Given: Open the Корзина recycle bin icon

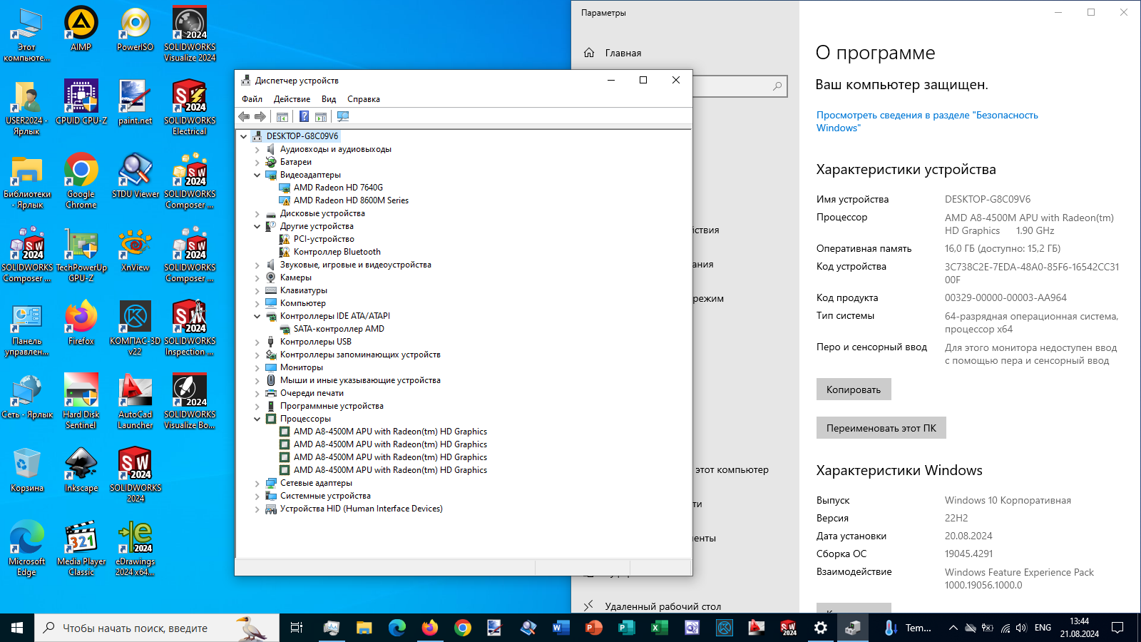Looking at the screenshot, I should click(x=27, y=469).
